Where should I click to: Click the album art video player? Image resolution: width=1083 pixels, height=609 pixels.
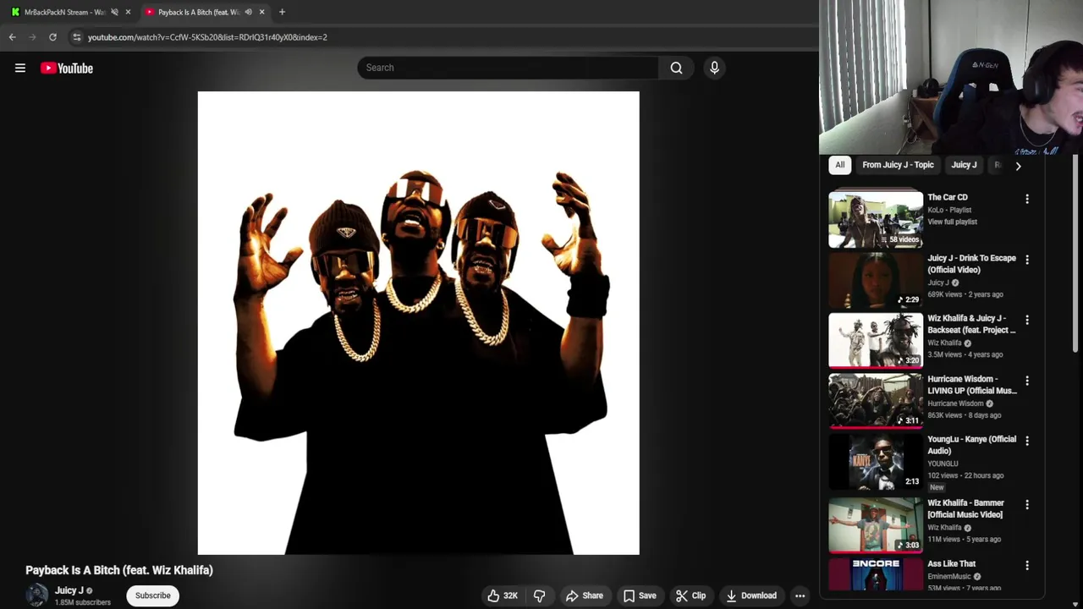418,323
